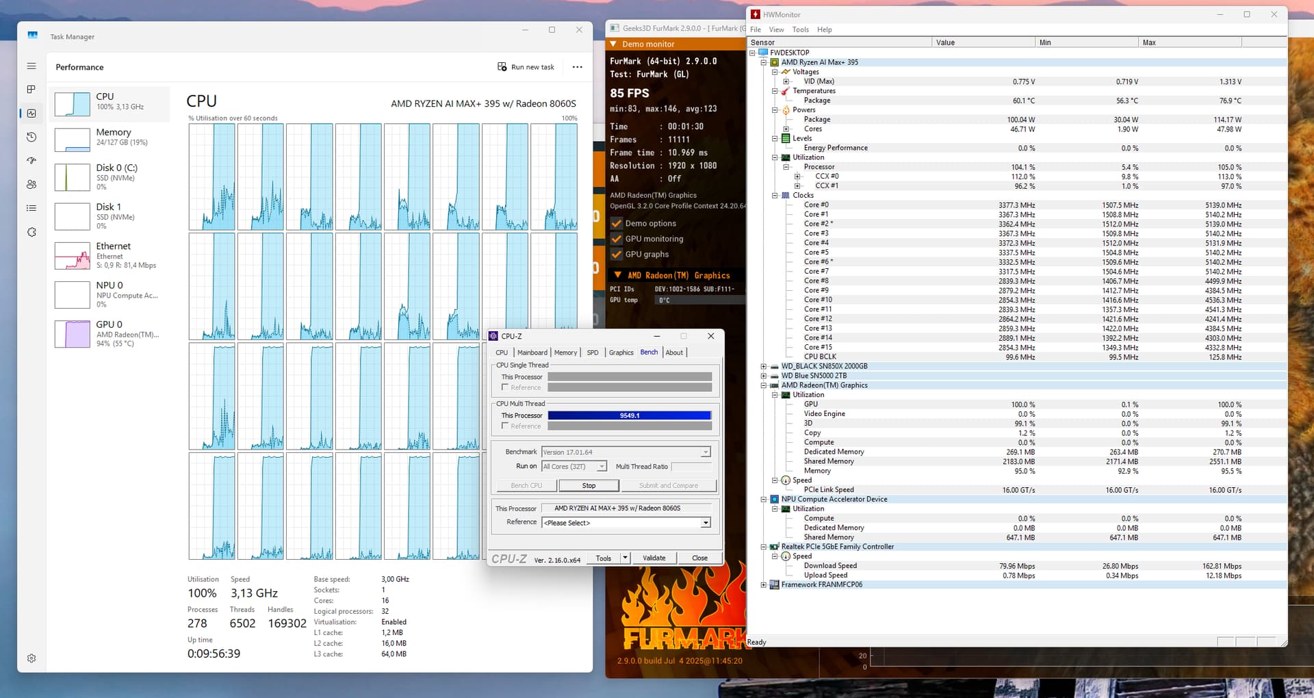The image size is (1314, 698).
Task: Toggle FurMark Demo options checkbox
Action: pyautogui.click(x=617, y=223)
